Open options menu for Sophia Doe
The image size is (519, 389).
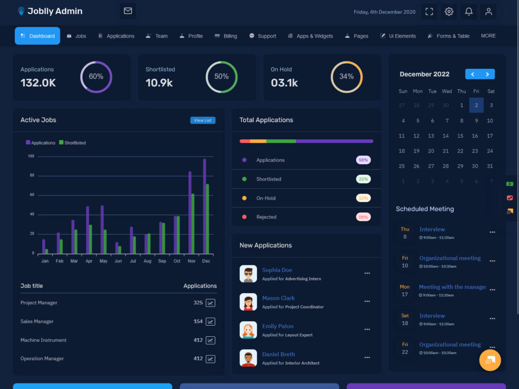coord(367,274)
